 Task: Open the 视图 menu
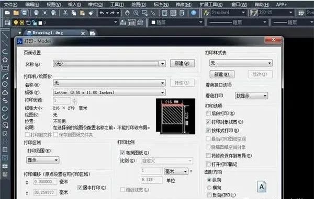click(x=54, y=4)
